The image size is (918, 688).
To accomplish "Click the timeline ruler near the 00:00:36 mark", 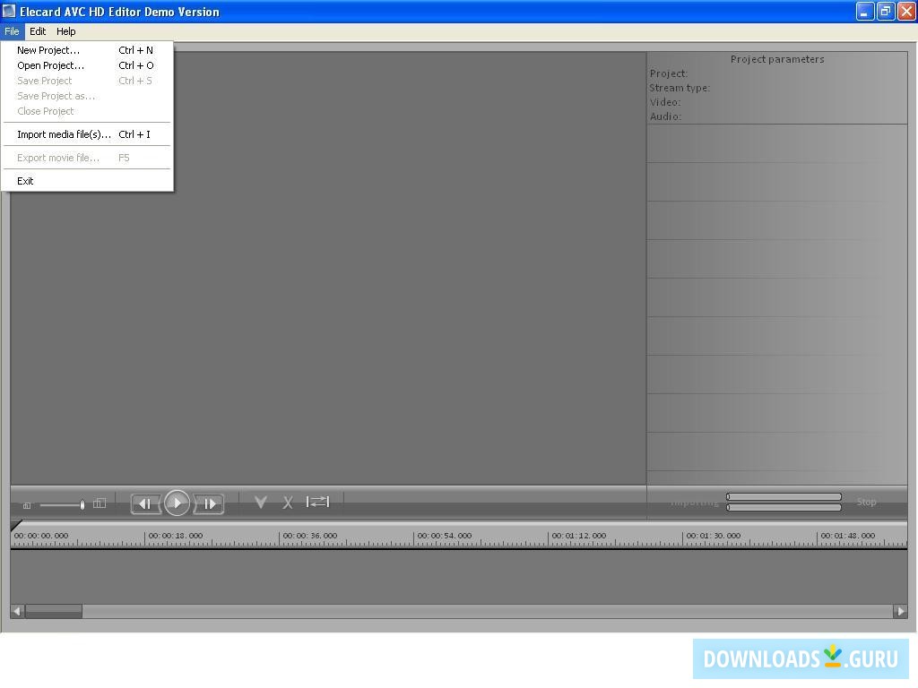I will [309, 535].
